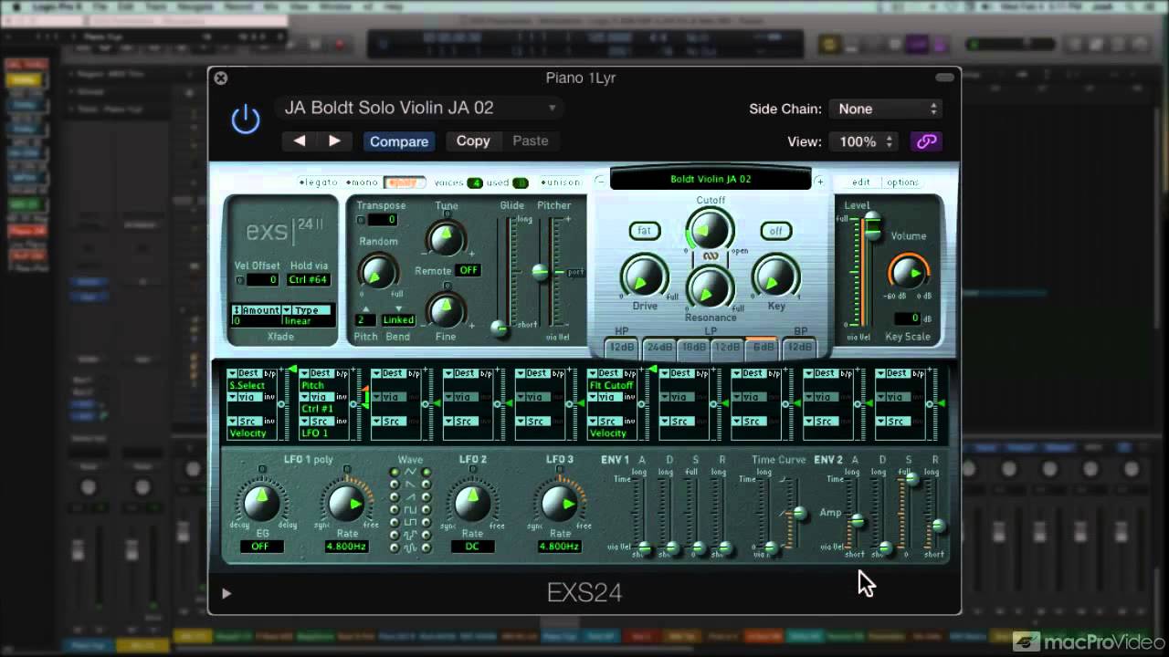Select BP 12dB filter mode

[x=799, y=348]
